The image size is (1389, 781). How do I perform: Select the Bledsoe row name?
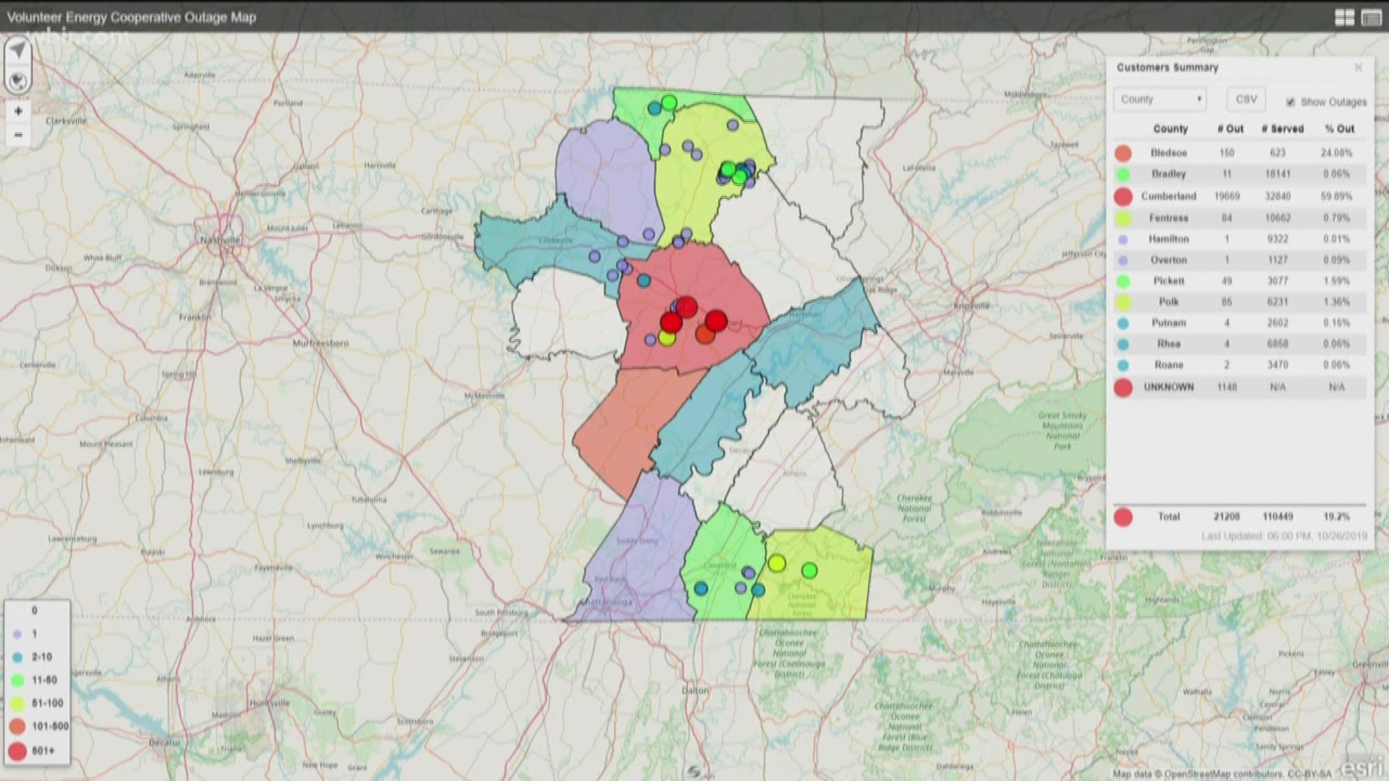coord(1168,153)
